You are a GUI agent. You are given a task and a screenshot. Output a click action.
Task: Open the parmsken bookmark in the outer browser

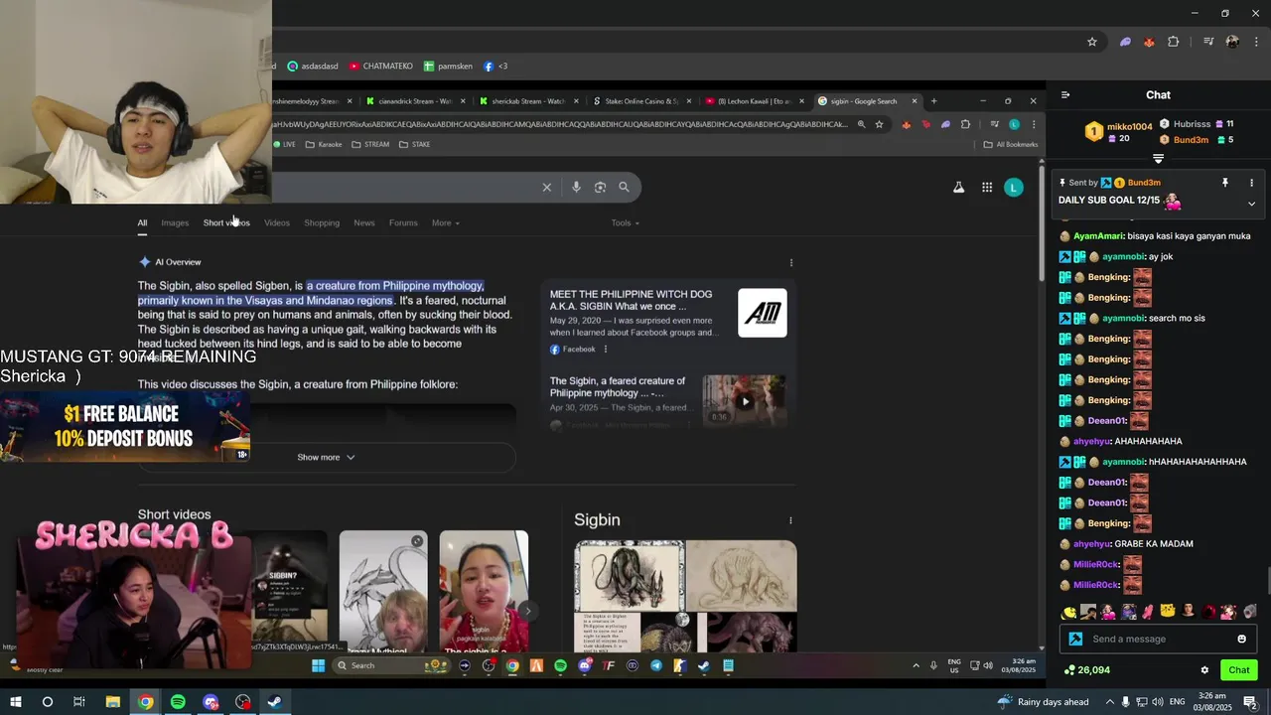pos(448,67)
